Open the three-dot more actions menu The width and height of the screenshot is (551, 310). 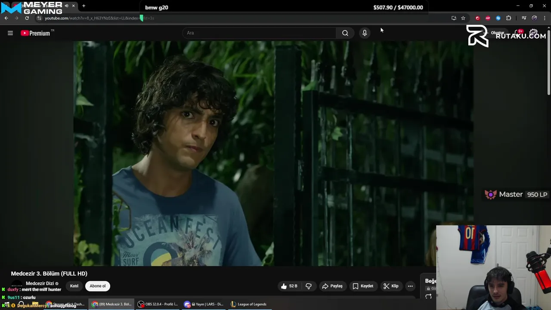coord(410,286)
